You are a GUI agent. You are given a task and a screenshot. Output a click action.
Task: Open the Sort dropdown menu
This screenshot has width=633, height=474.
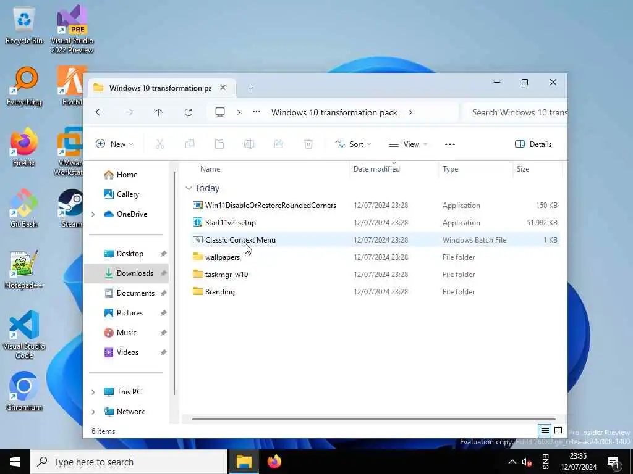(x=353, y=144)
